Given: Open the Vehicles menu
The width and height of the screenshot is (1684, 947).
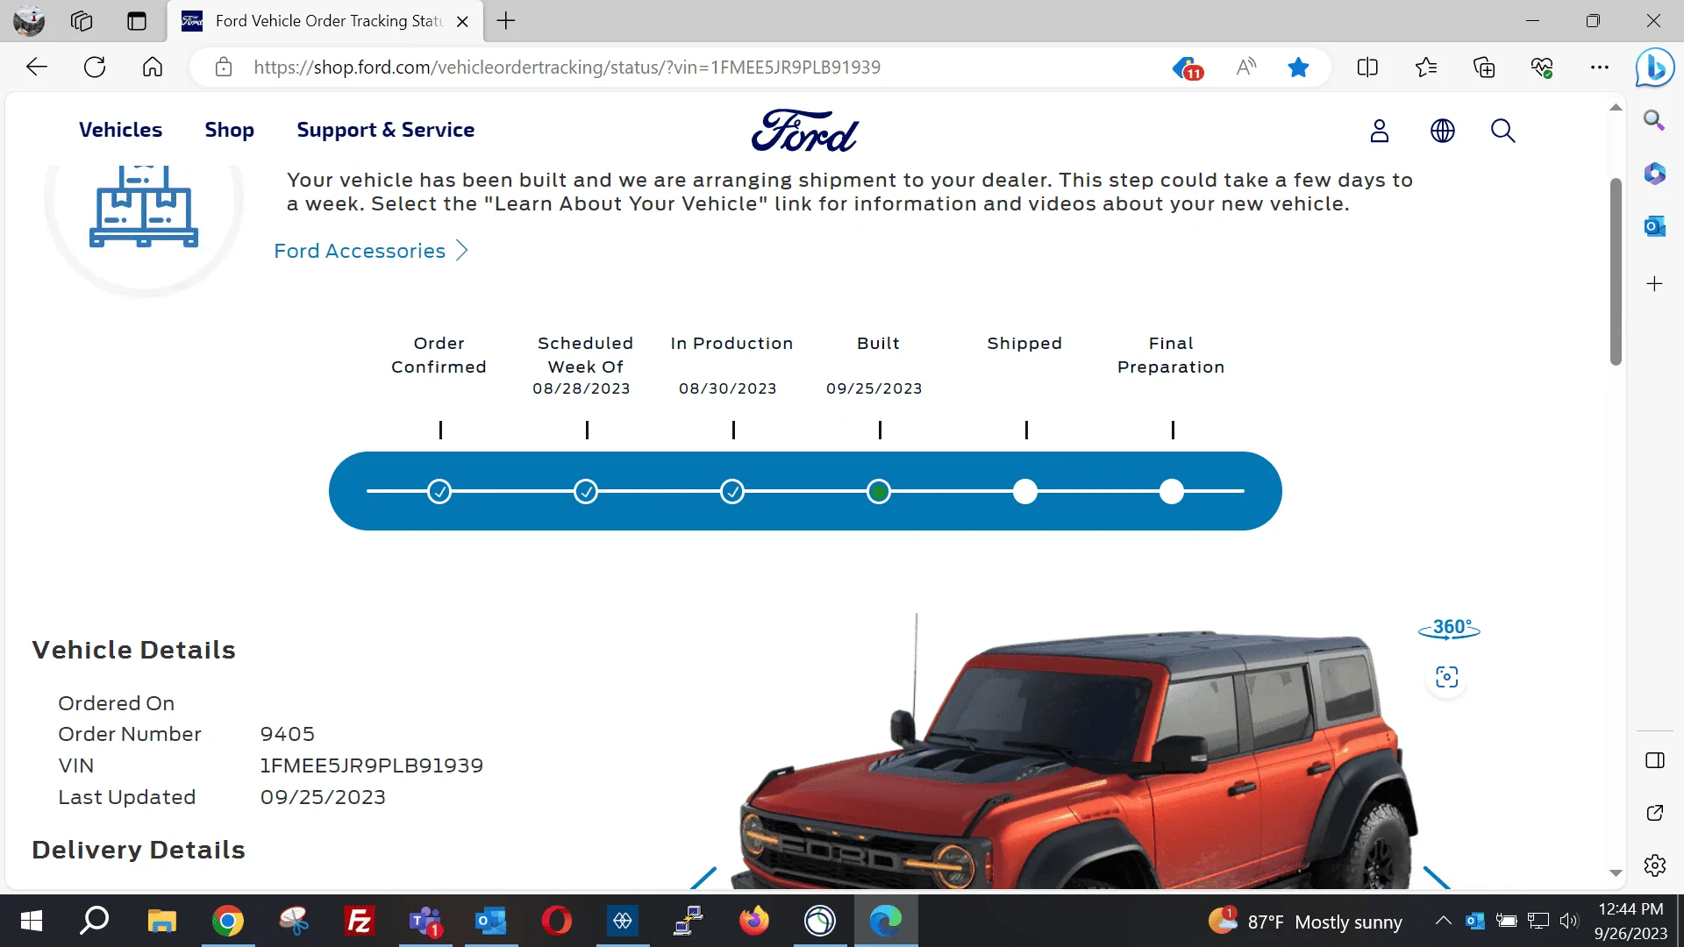Looking at the screenshot, I should pyautogui.click(x=121, y=130).
